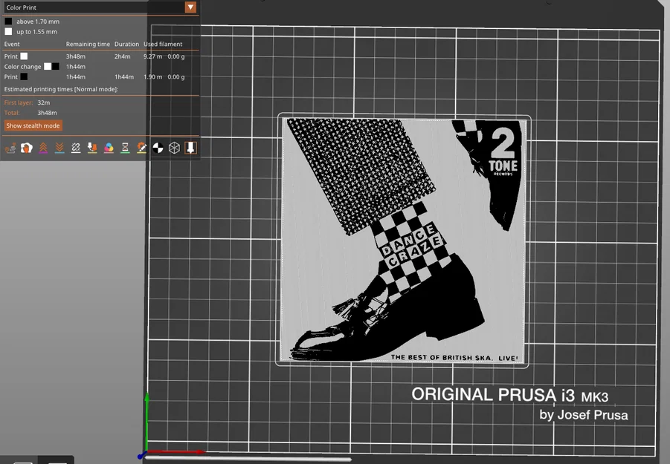Click the 3h48m remaining time value
The width and height of the screenshot is (670, 464).
(76, 56)
